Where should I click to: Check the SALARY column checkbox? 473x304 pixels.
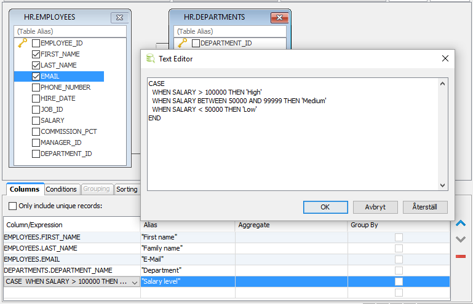[x=36, y=120]
